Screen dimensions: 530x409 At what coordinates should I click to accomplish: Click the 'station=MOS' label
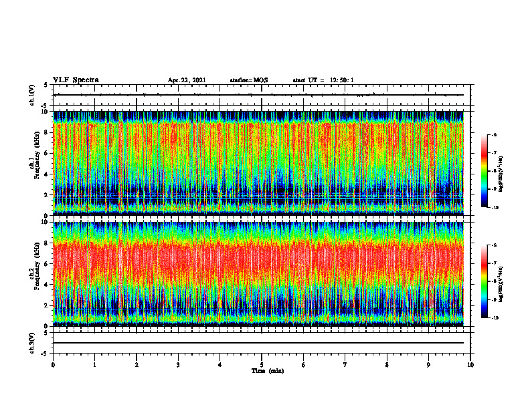pyautogui.click(x=249, y=80)
